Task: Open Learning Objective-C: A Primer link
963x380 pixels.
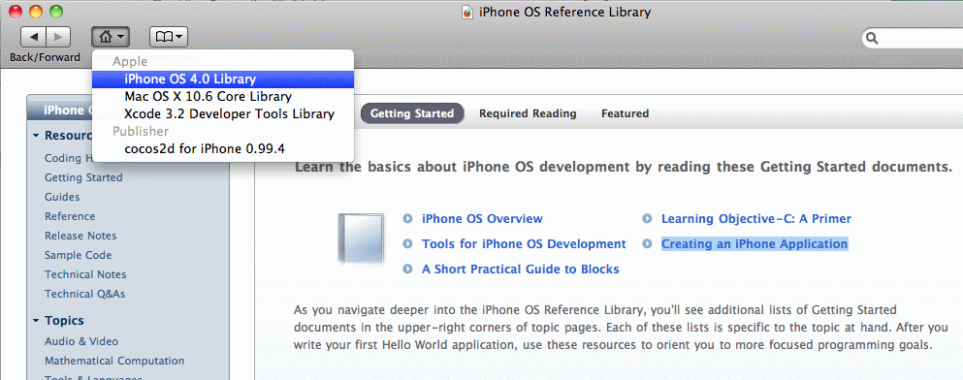Action: pos(756,218)
